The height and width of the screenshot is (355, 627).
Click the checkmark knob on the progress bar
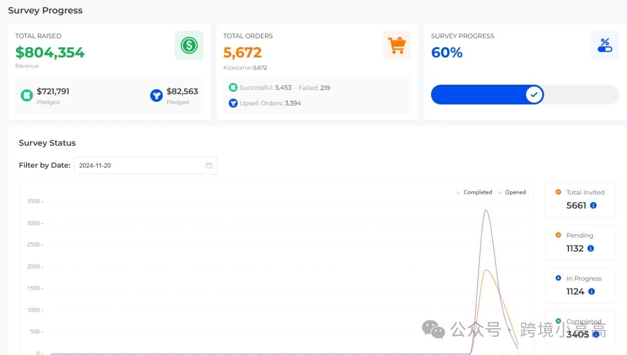tap(534, 95)
